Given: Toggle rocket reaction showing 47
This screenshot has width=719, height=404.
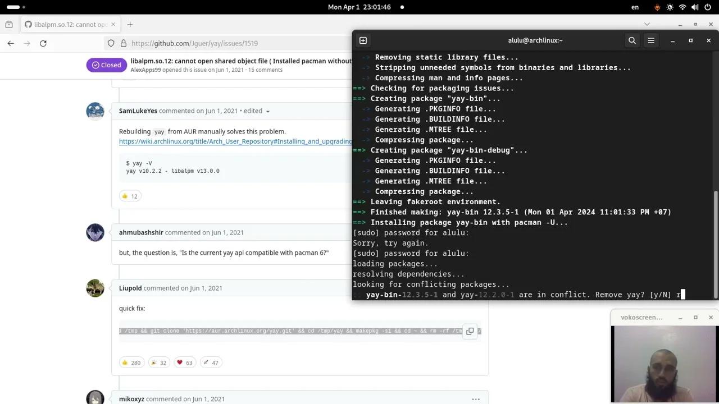Looking at the screenshot, I should tap(211, 362).
